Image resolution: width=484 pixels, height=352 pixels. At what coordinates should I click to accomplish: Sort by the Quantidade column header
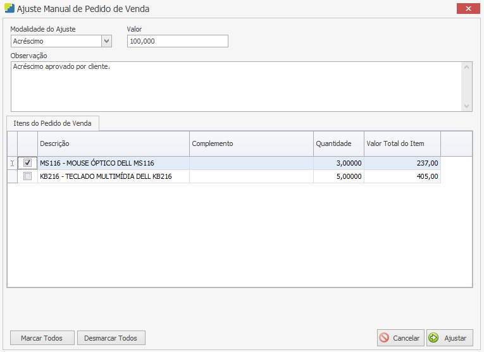(x=338, y=143)
